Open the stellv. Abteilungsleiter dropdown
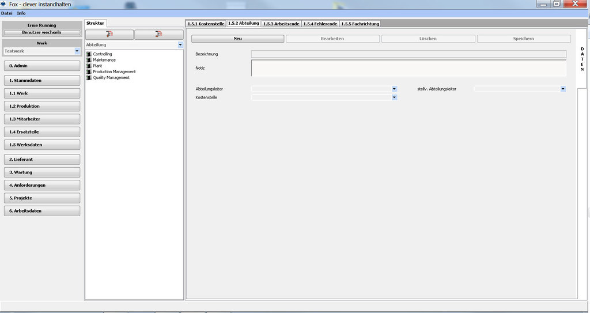The width and height of the screenshot is (590, 313). tap(562, 89)
